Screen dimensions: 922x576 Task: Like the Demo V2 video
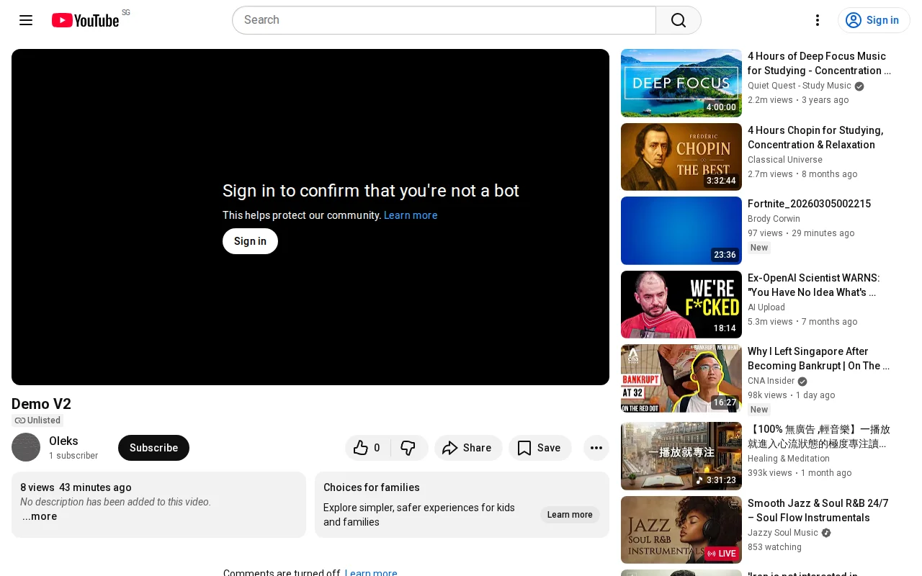click(367, 448)
